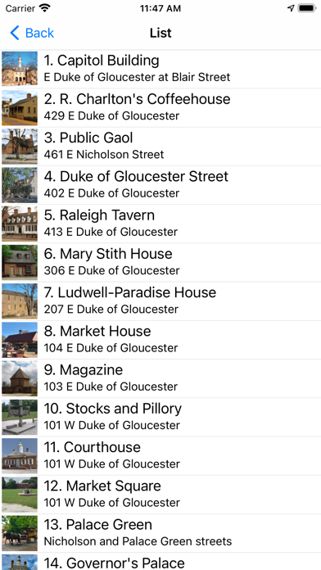Open 4. Duke of Gloucester Street entry

[160, 185]
